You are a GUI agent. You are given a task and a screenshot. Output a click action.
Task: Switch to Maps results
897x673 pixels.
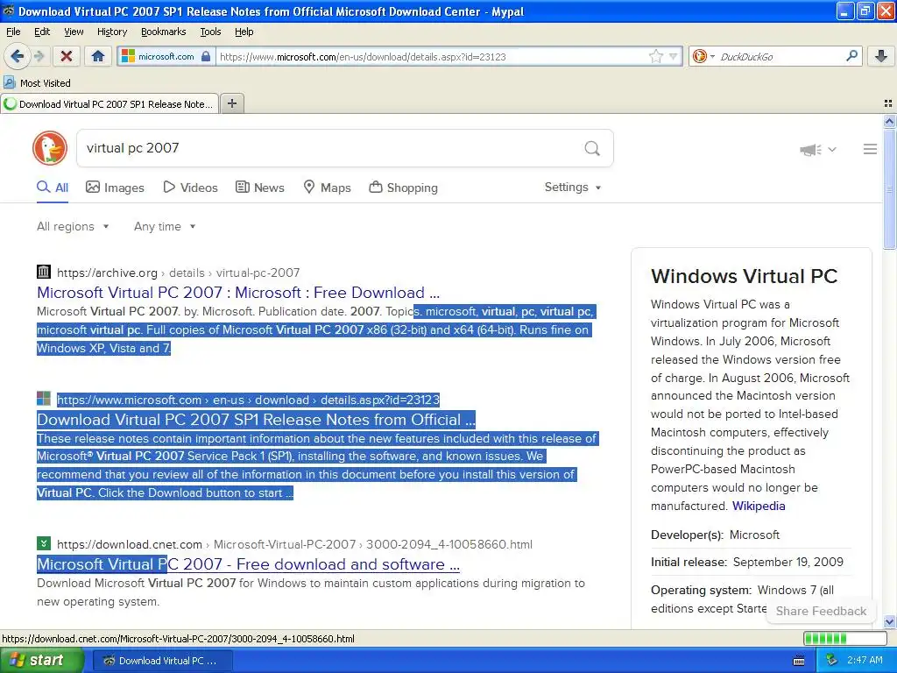[328, 188]
